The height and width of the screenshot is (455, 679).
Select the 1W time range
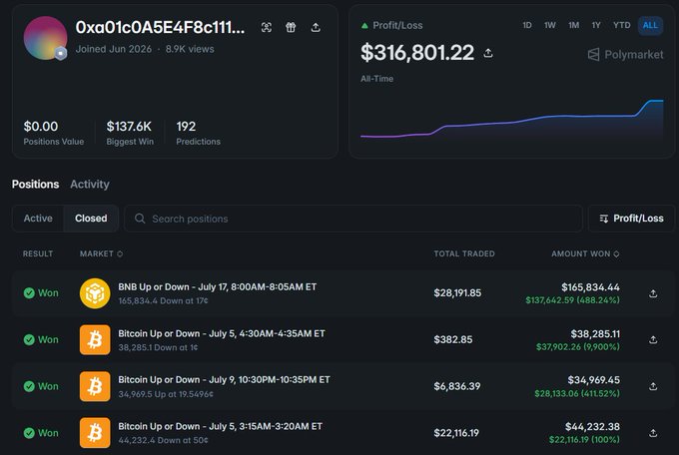(549, 25)
